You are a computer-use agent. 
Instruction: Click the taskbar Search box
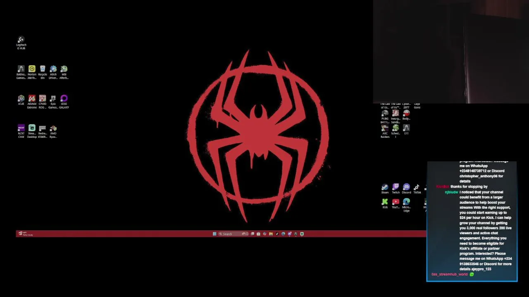pyautogui.click(x=234, y=234)
